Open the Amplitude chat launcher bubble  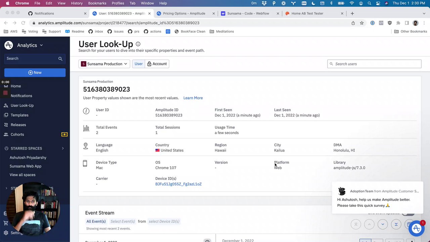tap(417, 229)
